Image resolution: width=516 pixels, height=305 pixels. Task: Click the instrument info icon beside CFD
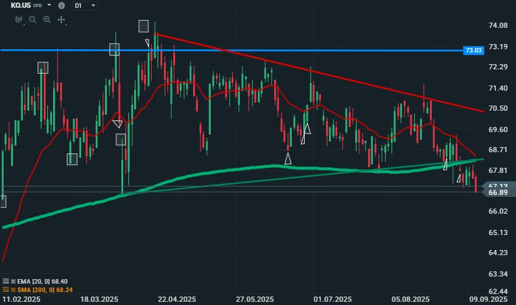coord(61,6)
